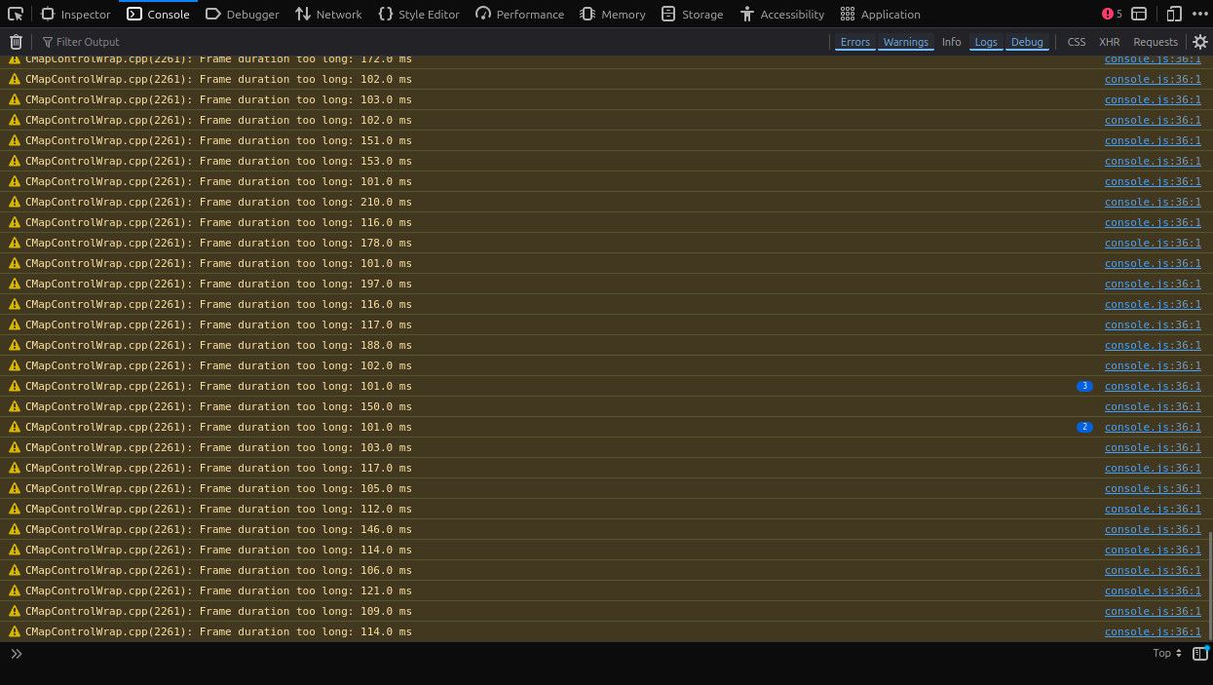Enable the Info filter
The width and height of the screenshot is (1213, 685).
pos(952,42)
